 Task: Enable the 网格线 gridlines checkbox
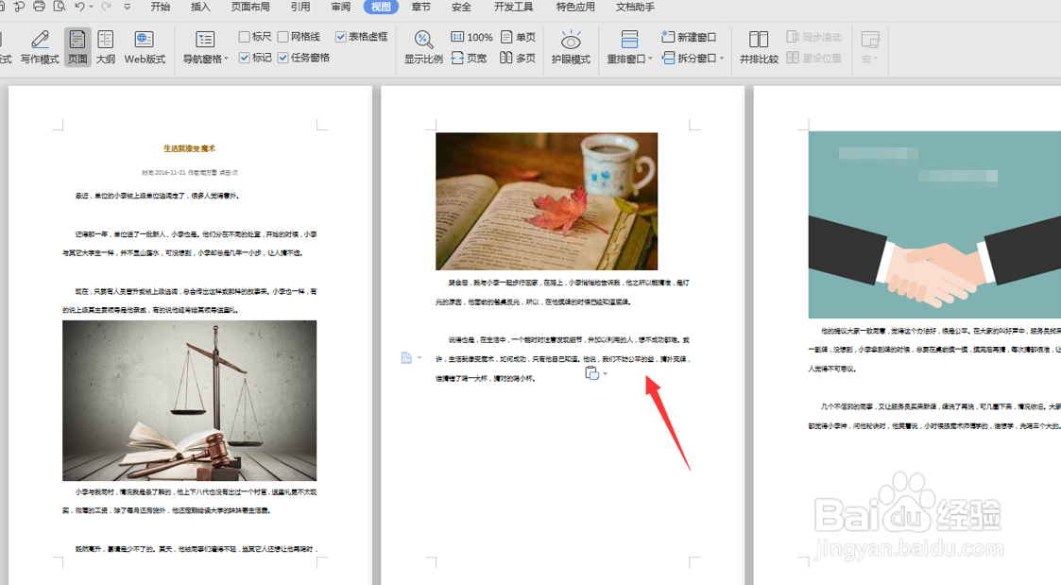click(x=282, y=37)
